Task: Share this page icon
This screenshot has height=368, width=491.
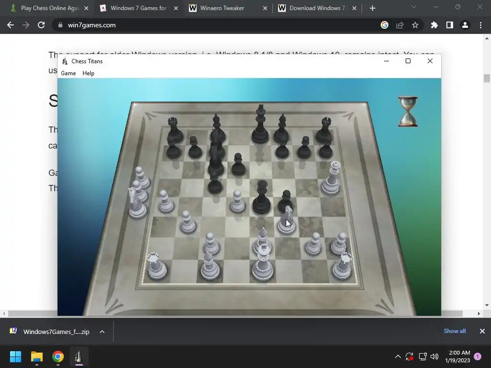Action: coord(400,25)
